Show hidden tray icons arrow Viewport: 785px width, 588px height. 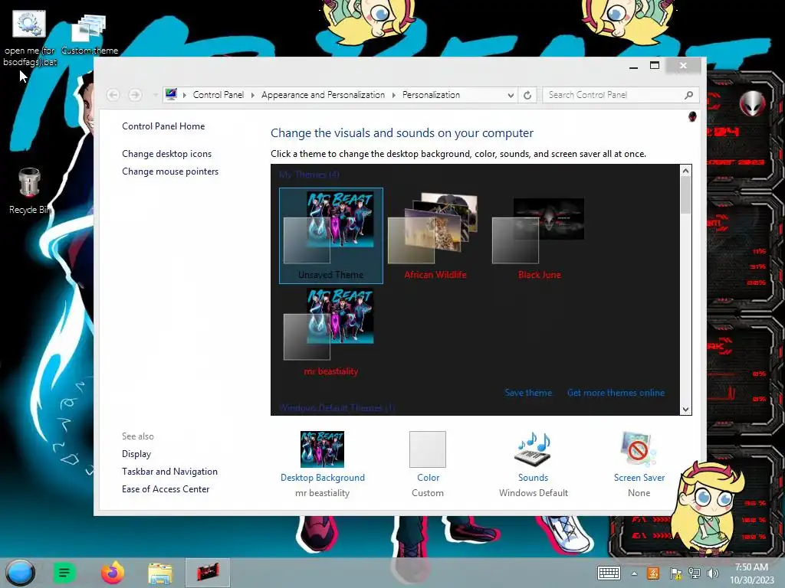pos(634,573)
